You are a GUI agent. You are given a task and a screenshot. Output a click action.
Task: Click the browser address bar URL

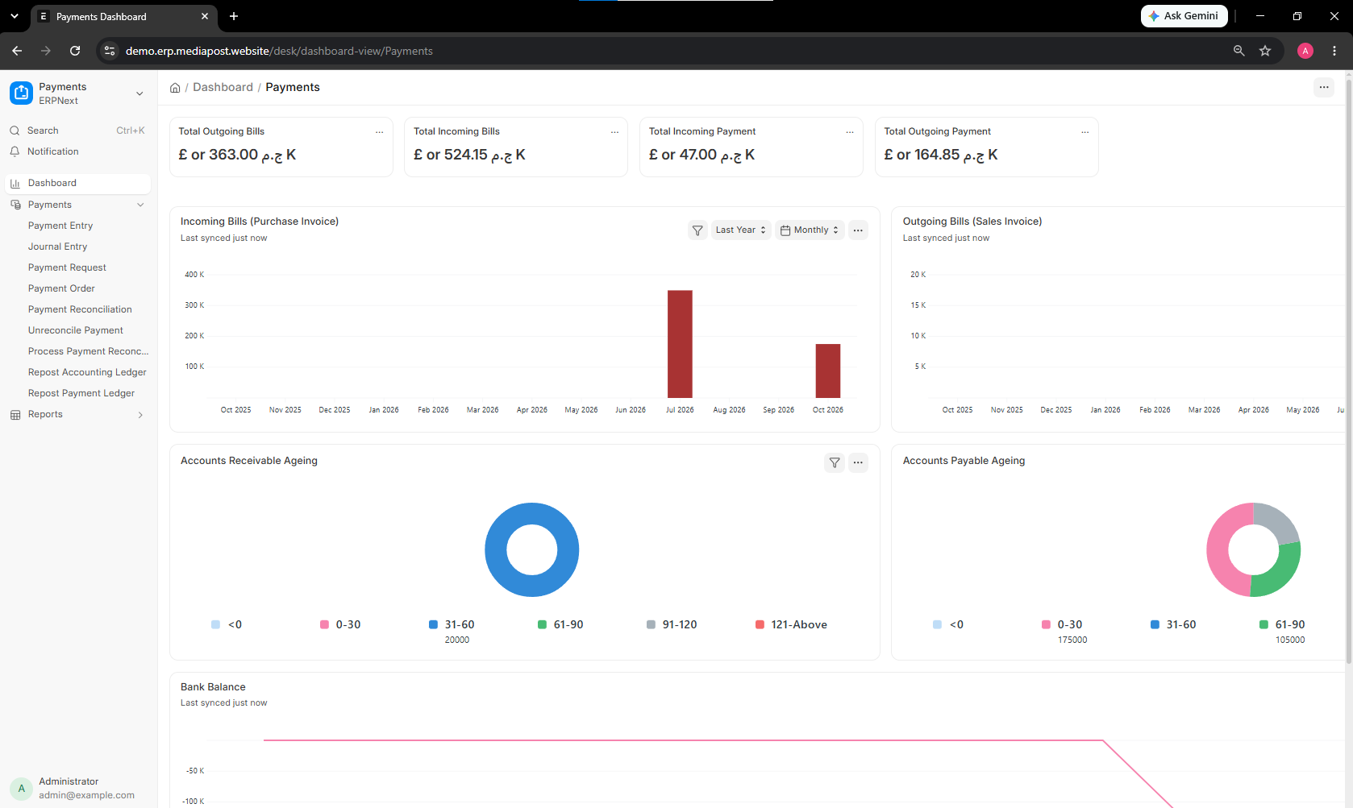click(x=279, y=51)
